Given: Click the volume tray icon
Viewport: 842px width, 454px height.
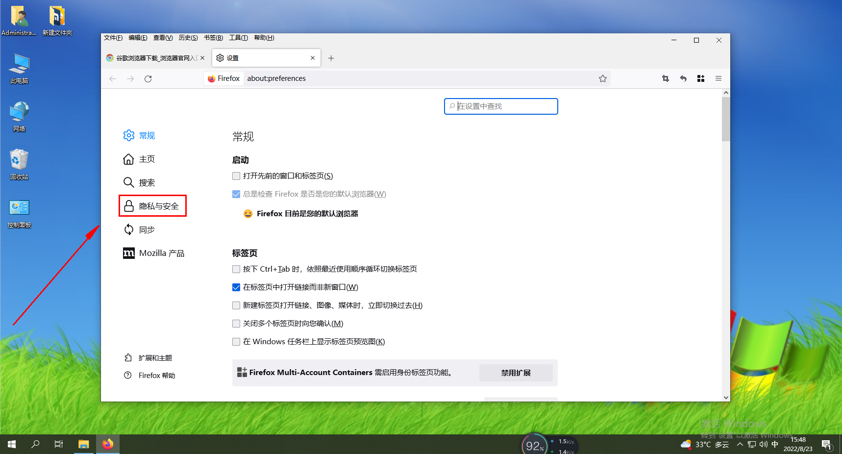Looking at the screenshot, I should pos(763,444).
